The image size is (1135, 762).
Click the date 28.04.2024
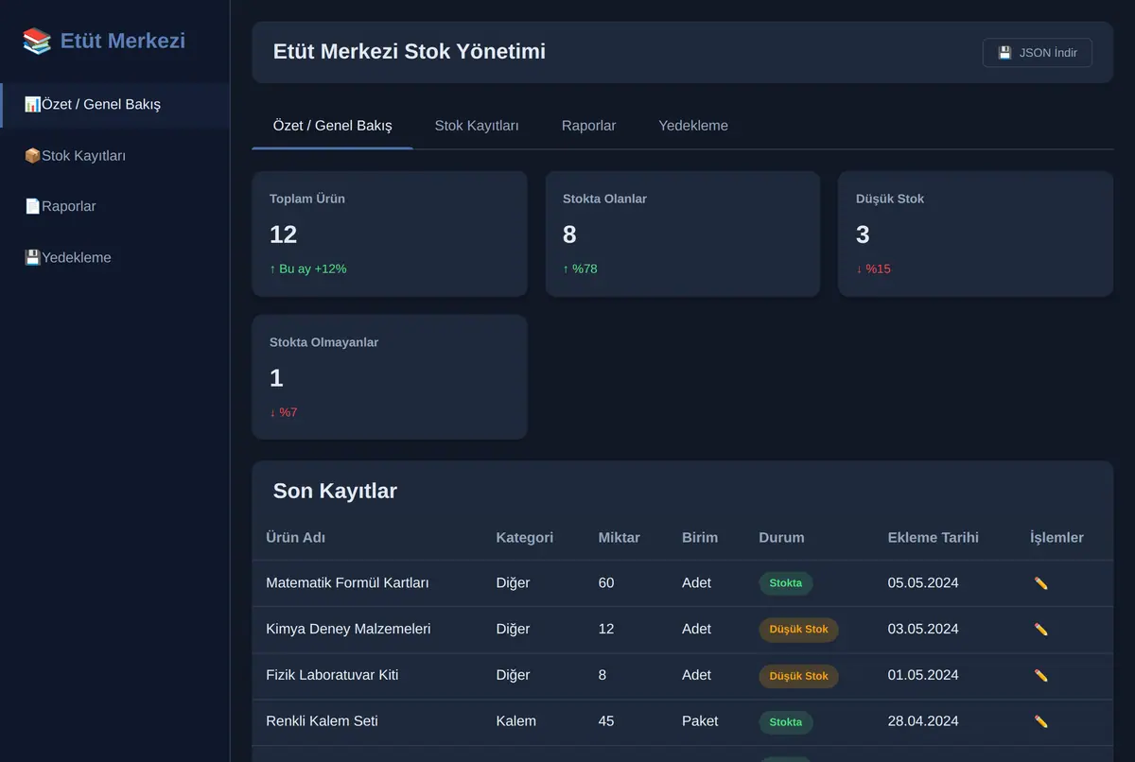(x=923, y=721)
